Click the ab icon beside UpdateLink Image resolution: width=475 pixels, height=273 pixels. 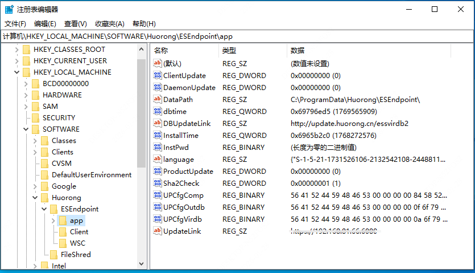pos(157,231)
